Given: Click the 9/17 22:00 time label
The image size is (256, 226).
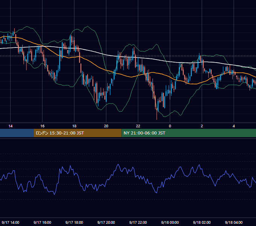Looking at the screenshot, I should click(x=138, y=222).
